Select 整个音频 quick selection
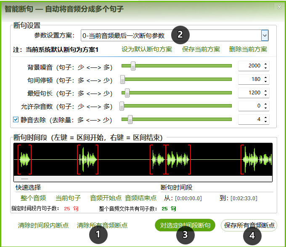 point(33,198)
